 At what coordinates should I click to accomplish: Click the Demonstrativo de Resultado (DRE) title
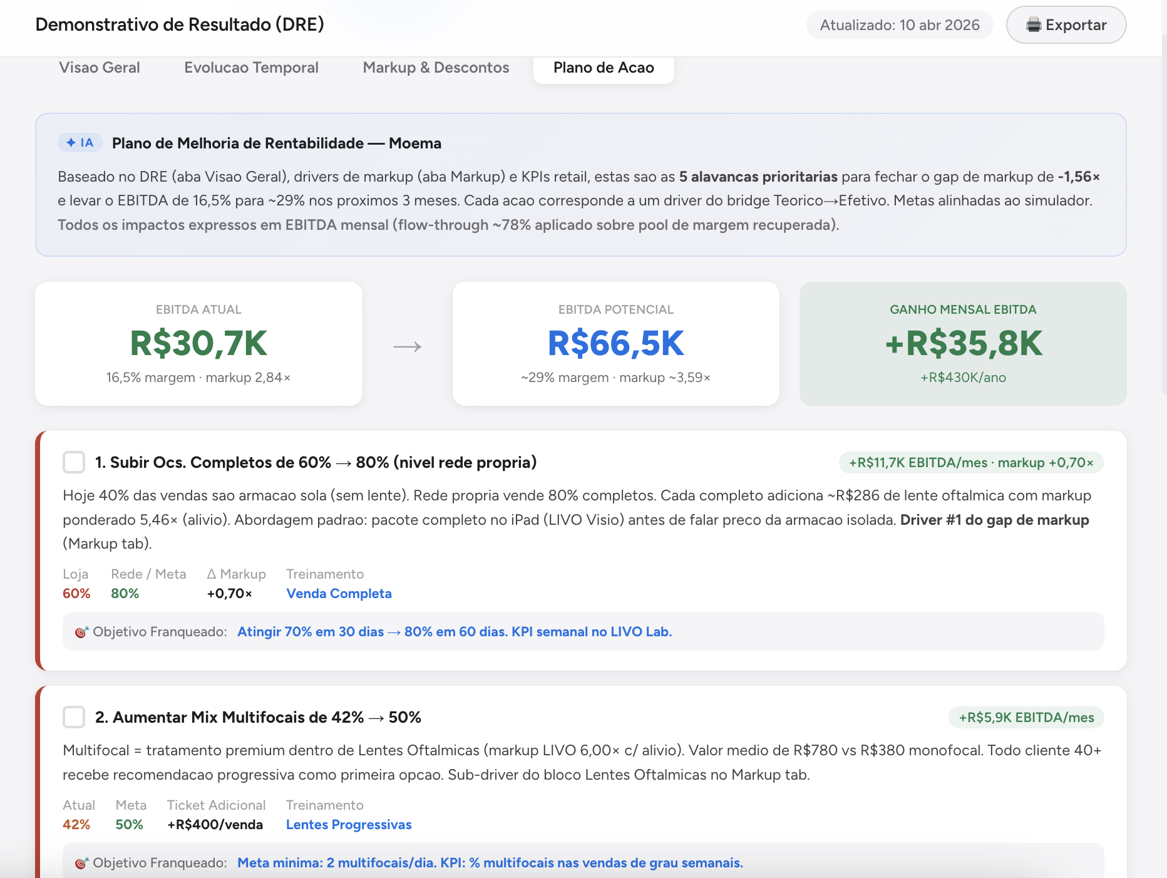tap(180, 24)
